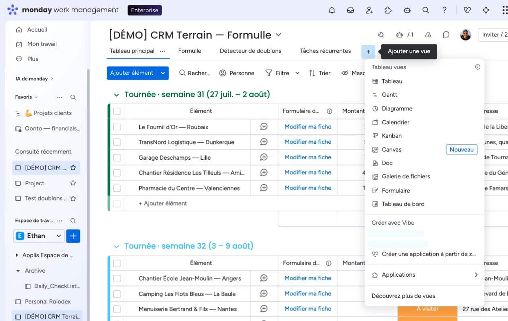Click the Rechercher search field

[x=195, y=73]
